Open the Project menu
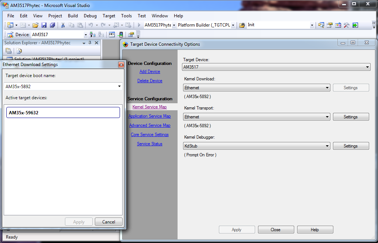378x243 pixels. click(x=55, y=15)
